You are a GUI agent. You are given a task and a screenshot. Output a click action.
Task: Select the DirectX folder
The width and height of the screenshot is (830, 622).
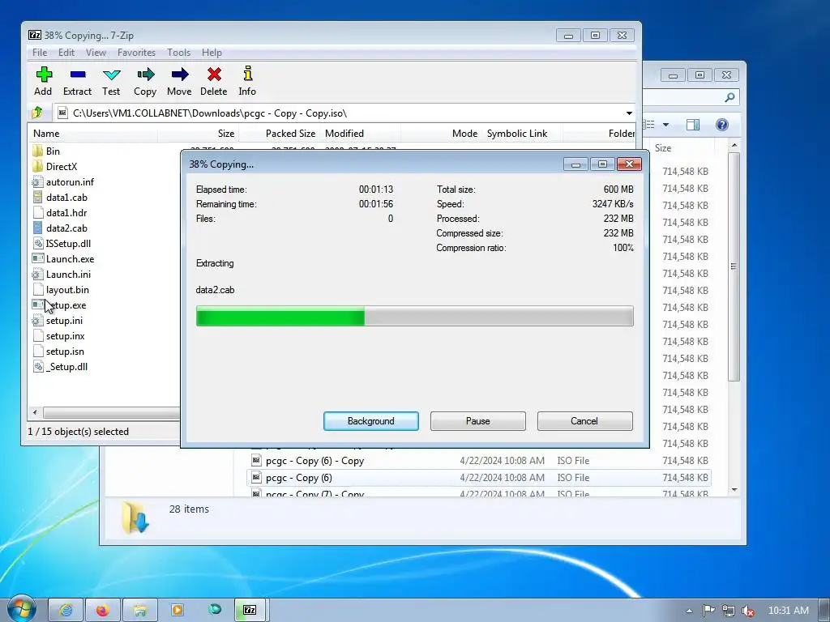(x=55, y=167)
